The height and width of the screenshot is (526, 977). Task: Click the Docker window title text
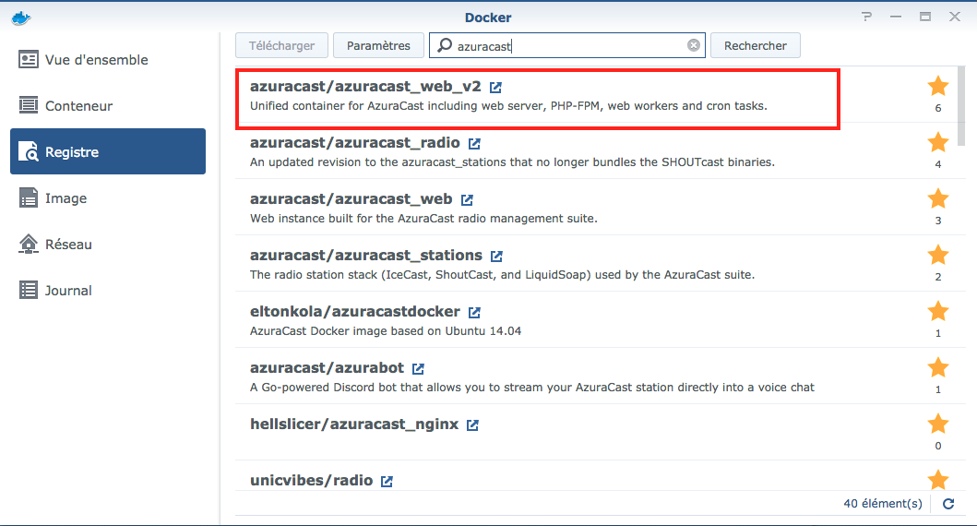click(488, 18)
